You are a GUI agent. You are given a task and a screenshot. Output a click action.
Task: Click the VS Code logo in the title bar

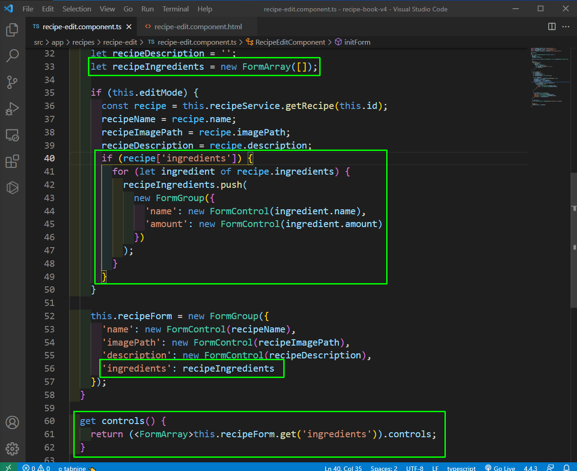[9, 9]
